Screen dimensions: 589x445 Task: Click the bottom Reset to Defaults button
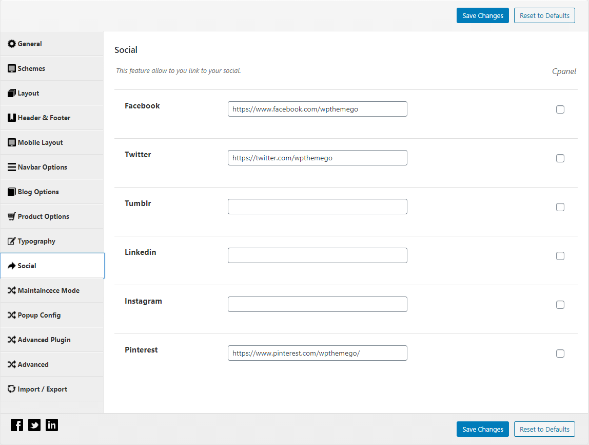(x=544, y=429)
